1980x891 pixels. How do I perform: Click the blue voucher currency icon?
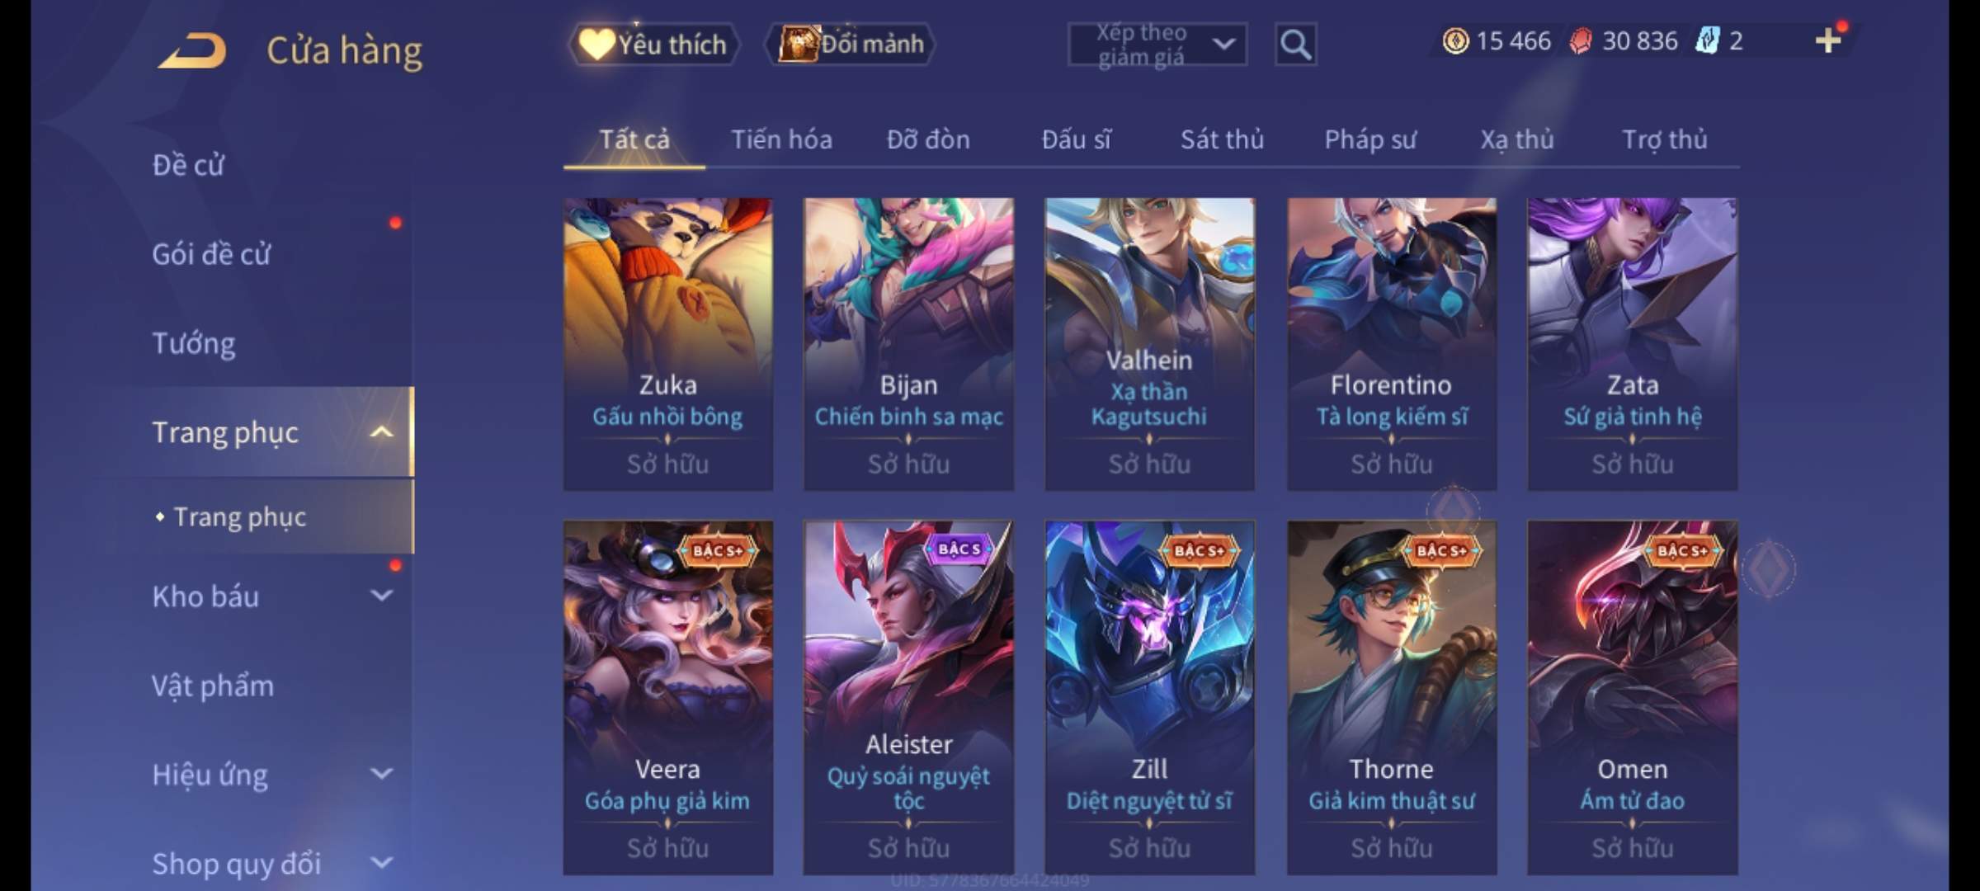pos(1706,40)
